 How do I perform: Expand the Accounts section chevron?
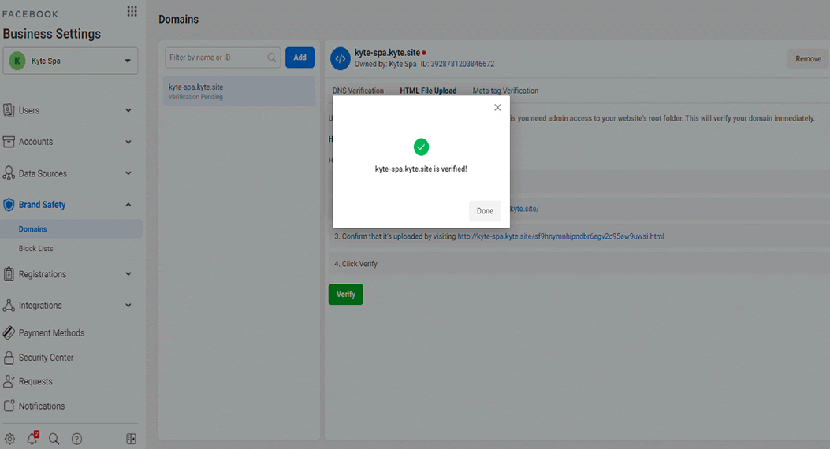128,142
